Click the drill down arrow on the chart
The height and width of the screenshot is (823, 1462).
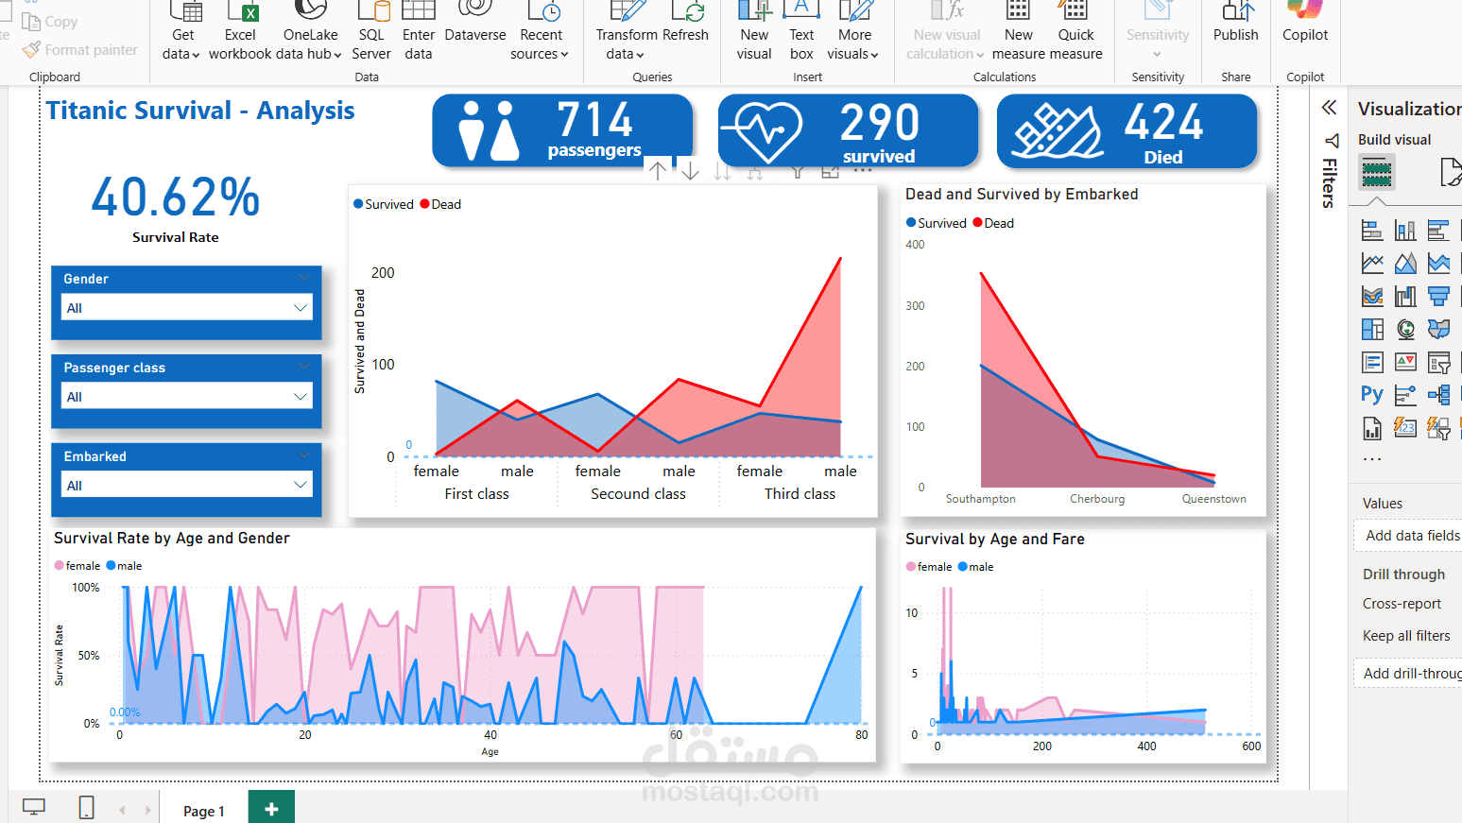(x=691, y=171)
